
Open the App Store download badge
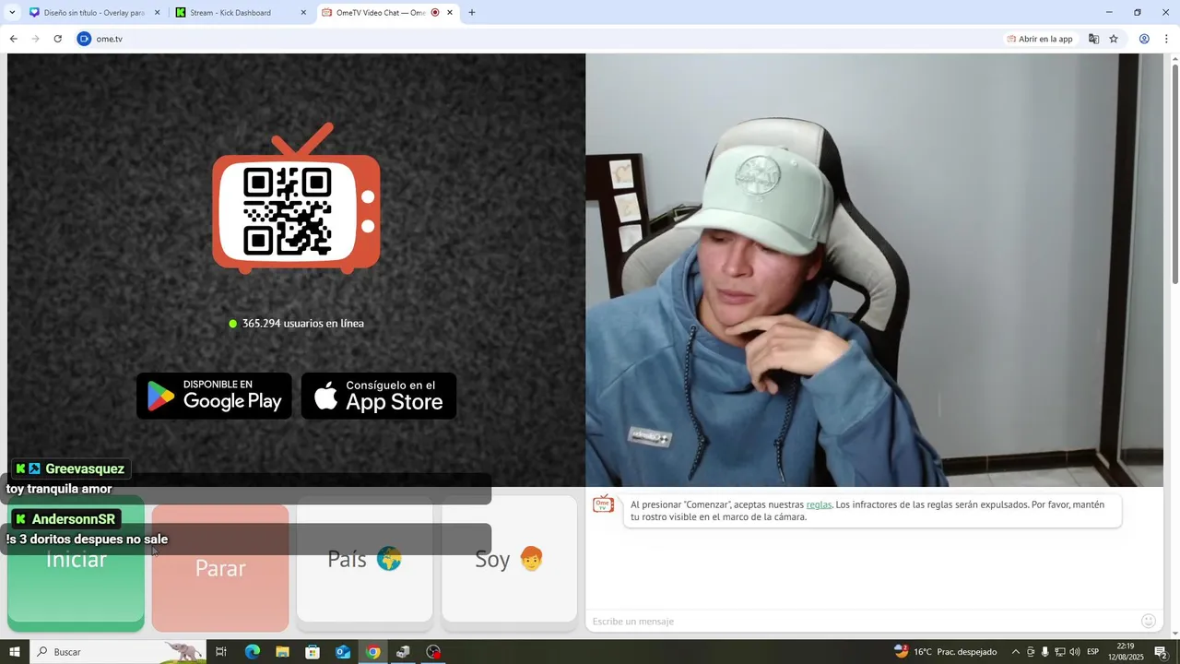[379, 396]
